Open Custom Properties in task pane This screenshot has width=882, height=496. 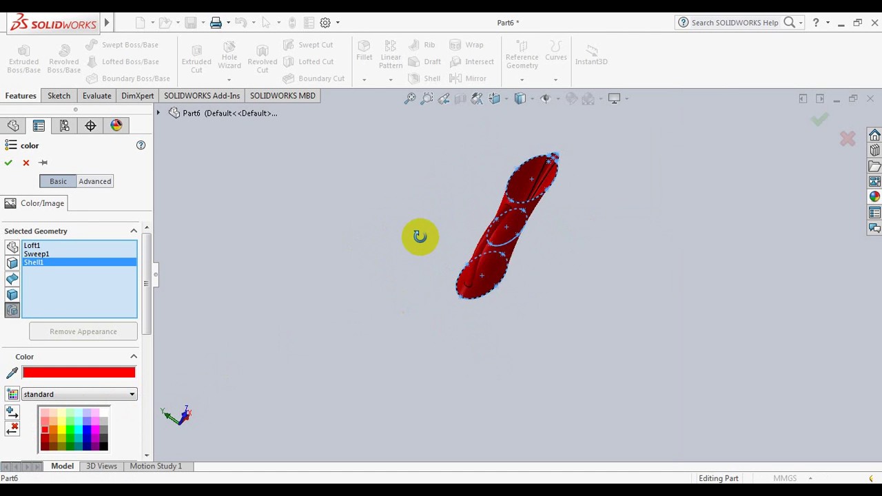click(874, 213)
